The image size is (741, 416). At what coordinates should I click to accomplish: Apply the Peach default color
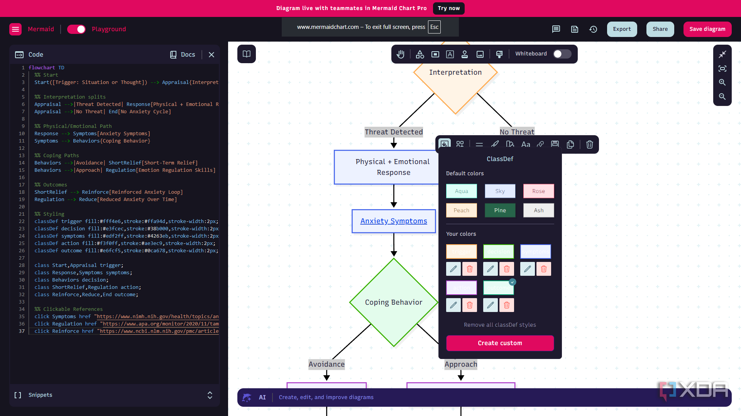point(462,210)
